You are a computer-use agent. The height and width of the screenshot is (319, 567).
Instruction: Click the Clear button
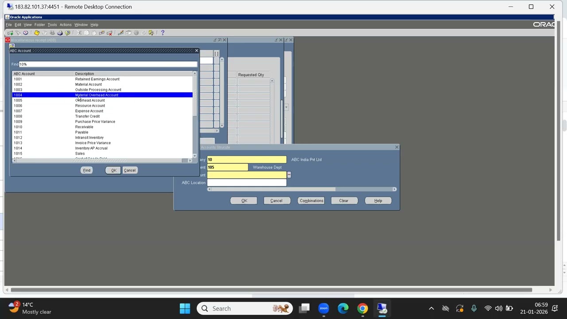[x=344, y=201]
